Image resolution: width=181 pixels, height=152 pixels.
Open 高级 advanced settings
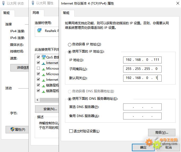162,132
